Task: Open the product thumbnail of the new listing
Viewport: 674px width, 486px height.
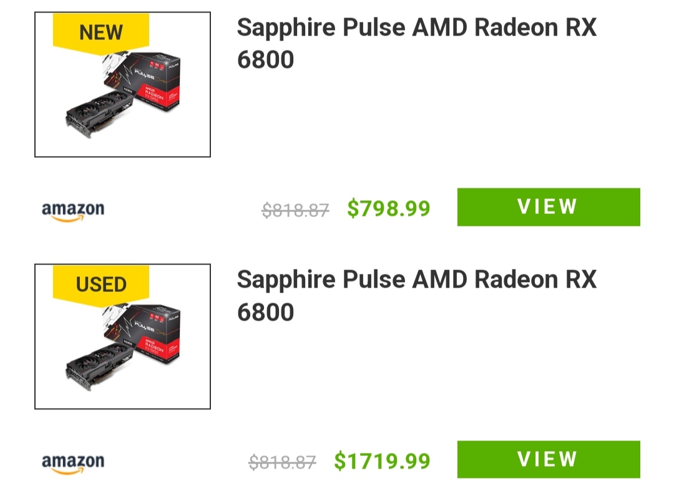Action: tap(122, 85)
